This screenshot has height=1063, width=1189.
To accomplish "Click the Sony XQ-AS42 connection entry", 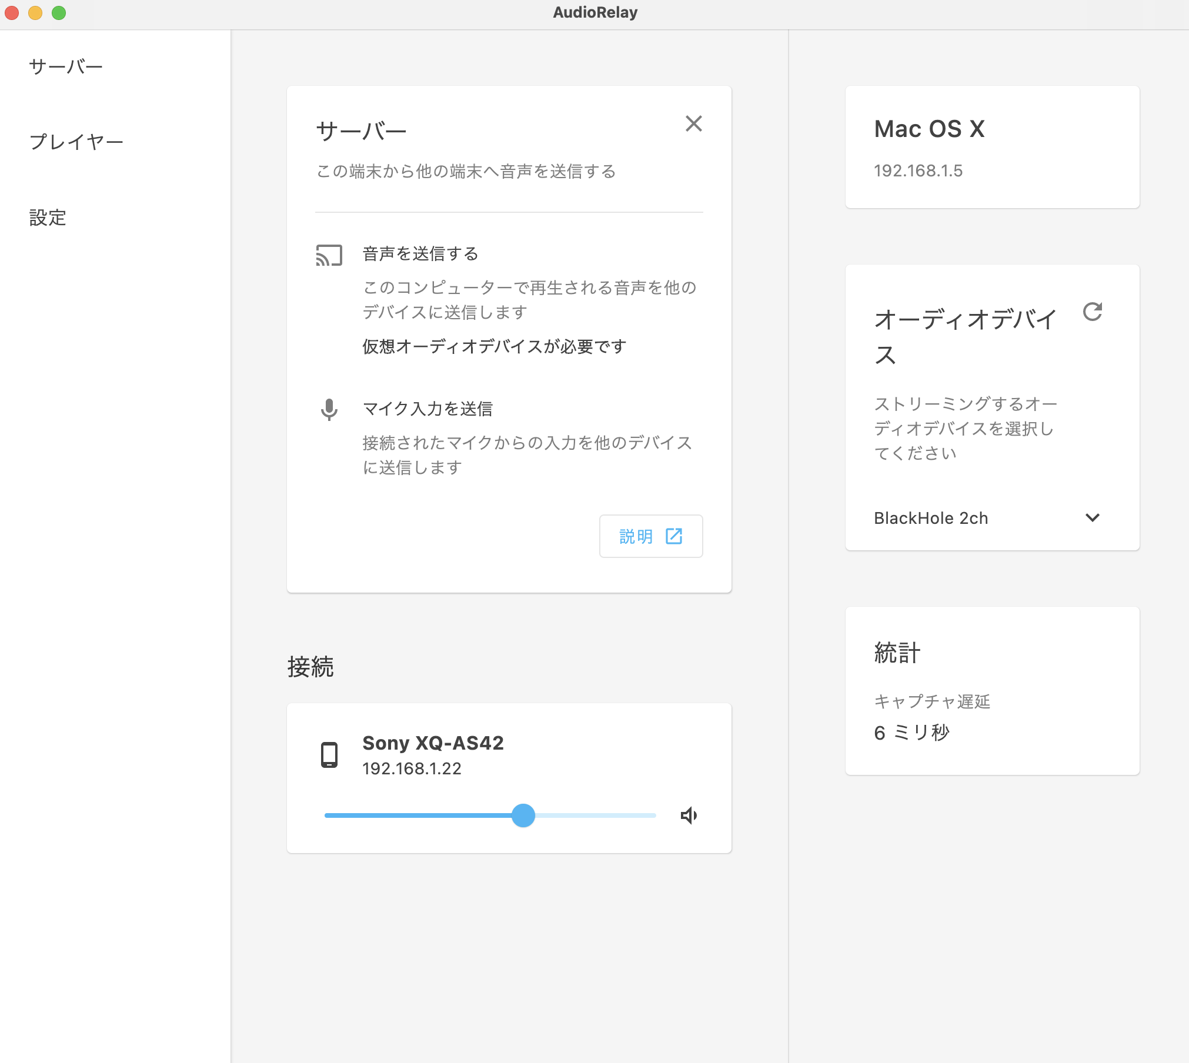I will [433, 743].
